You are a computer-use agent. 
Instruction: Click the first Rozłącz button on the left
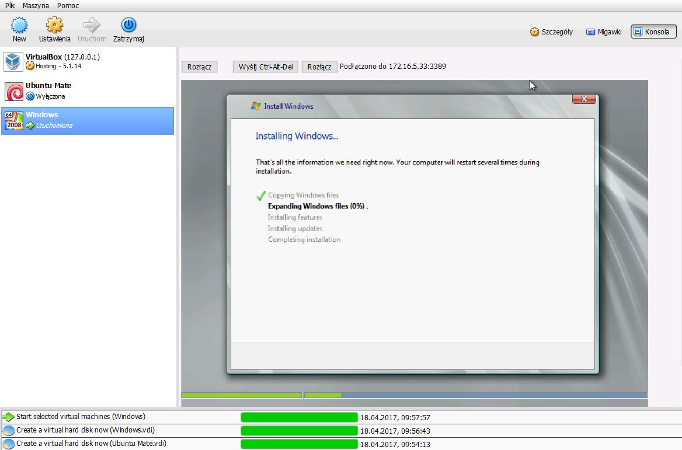(199, 67)
